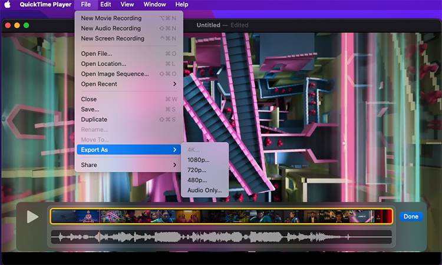Play the clip with play button
This screenshot has width=442, height=265.
pos(32,217)
